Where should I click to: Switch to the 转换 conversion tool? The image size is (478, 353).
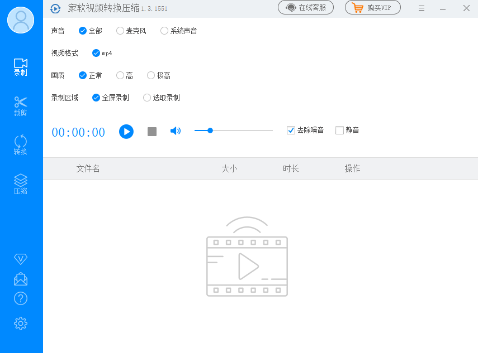(20, 145)
